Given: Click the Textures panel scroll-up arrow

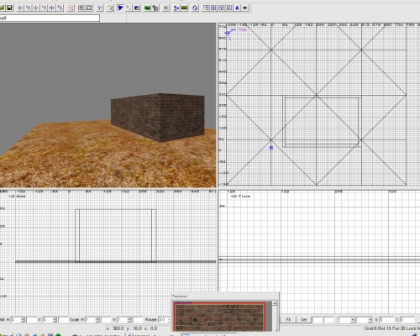Looking at the screenshot, I should [x=274, y=303].
